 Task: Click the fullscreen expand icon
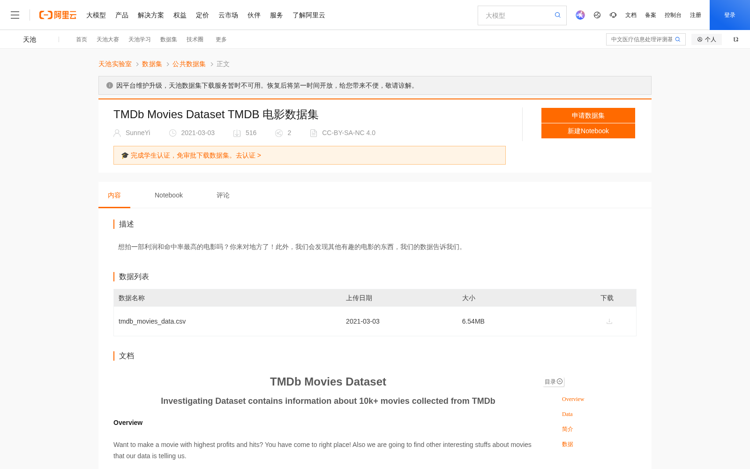pyautogui.click(x=736, y=39)
